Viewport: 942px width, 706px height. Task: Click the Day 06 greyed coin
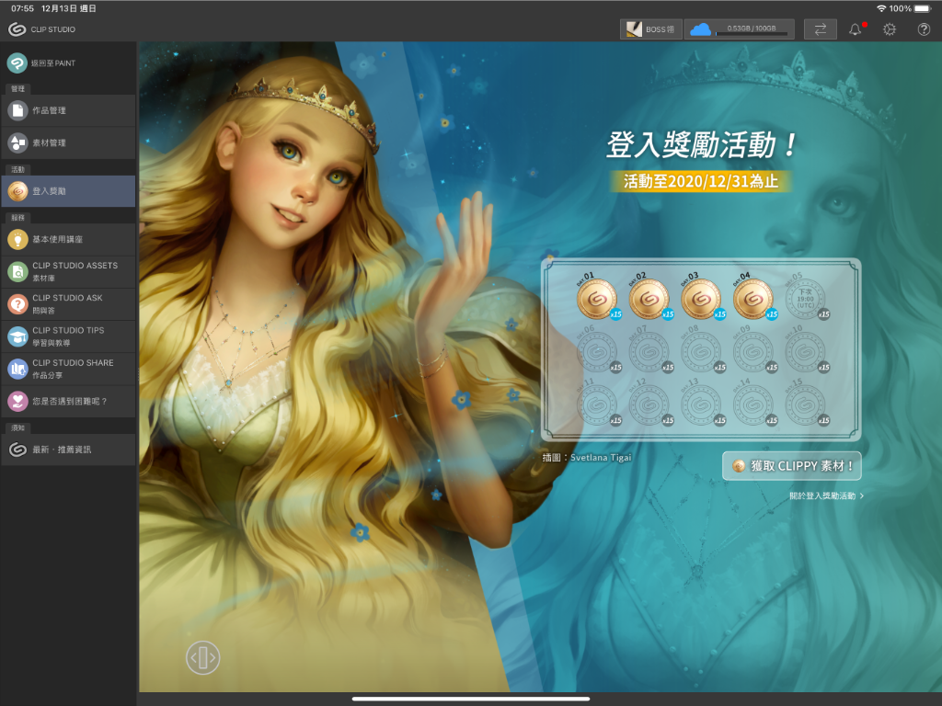point(596,352)
